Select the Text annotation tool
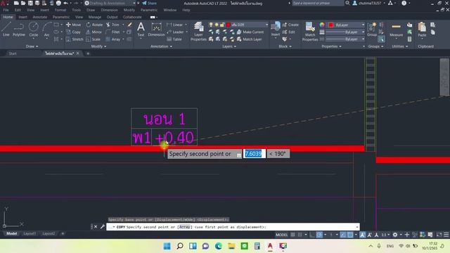 (x=141, y=30)
